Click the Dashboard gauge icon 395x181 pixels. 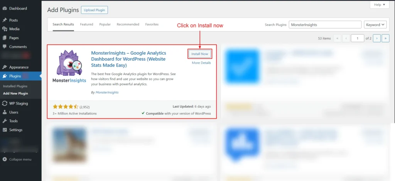tap(5, 8)
